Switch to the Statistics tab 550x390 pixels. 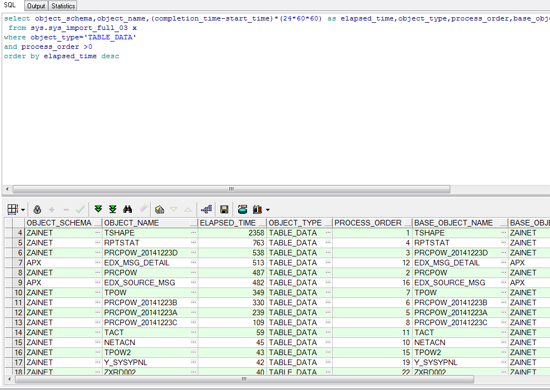(x=63, y=6)
